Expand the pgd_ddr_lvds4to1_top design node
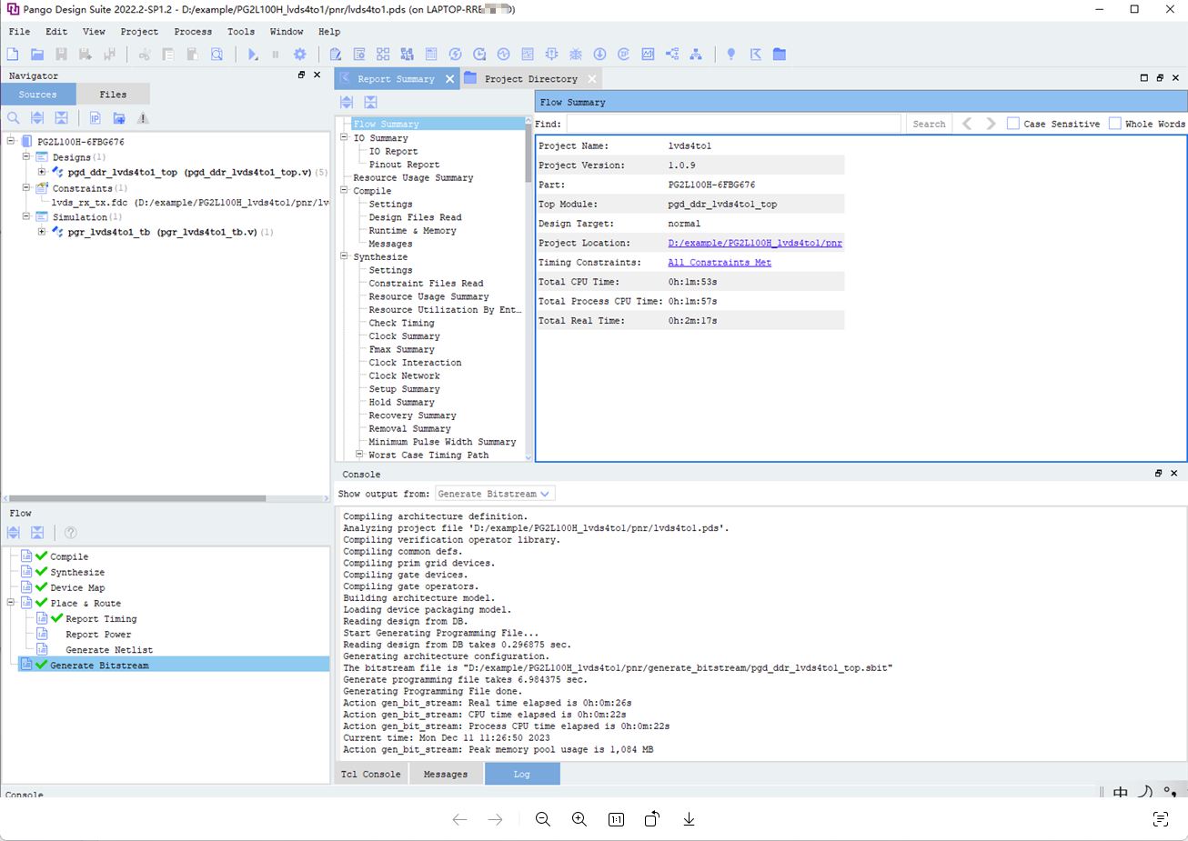1188x841 pixels. 42,172
